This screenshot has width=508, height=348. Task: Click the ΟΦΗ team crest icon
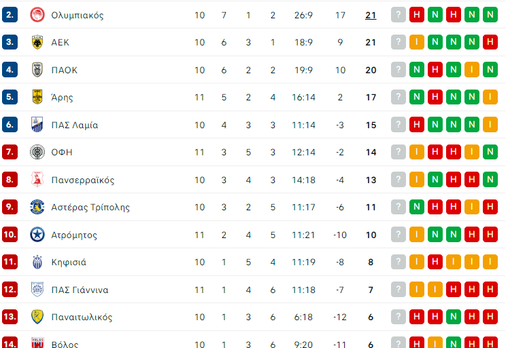click(37, 152)
